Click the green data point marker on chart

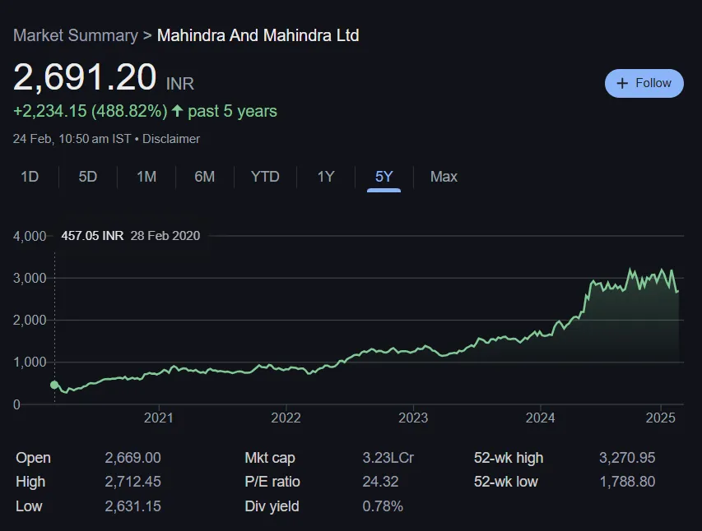coord(54,385)
